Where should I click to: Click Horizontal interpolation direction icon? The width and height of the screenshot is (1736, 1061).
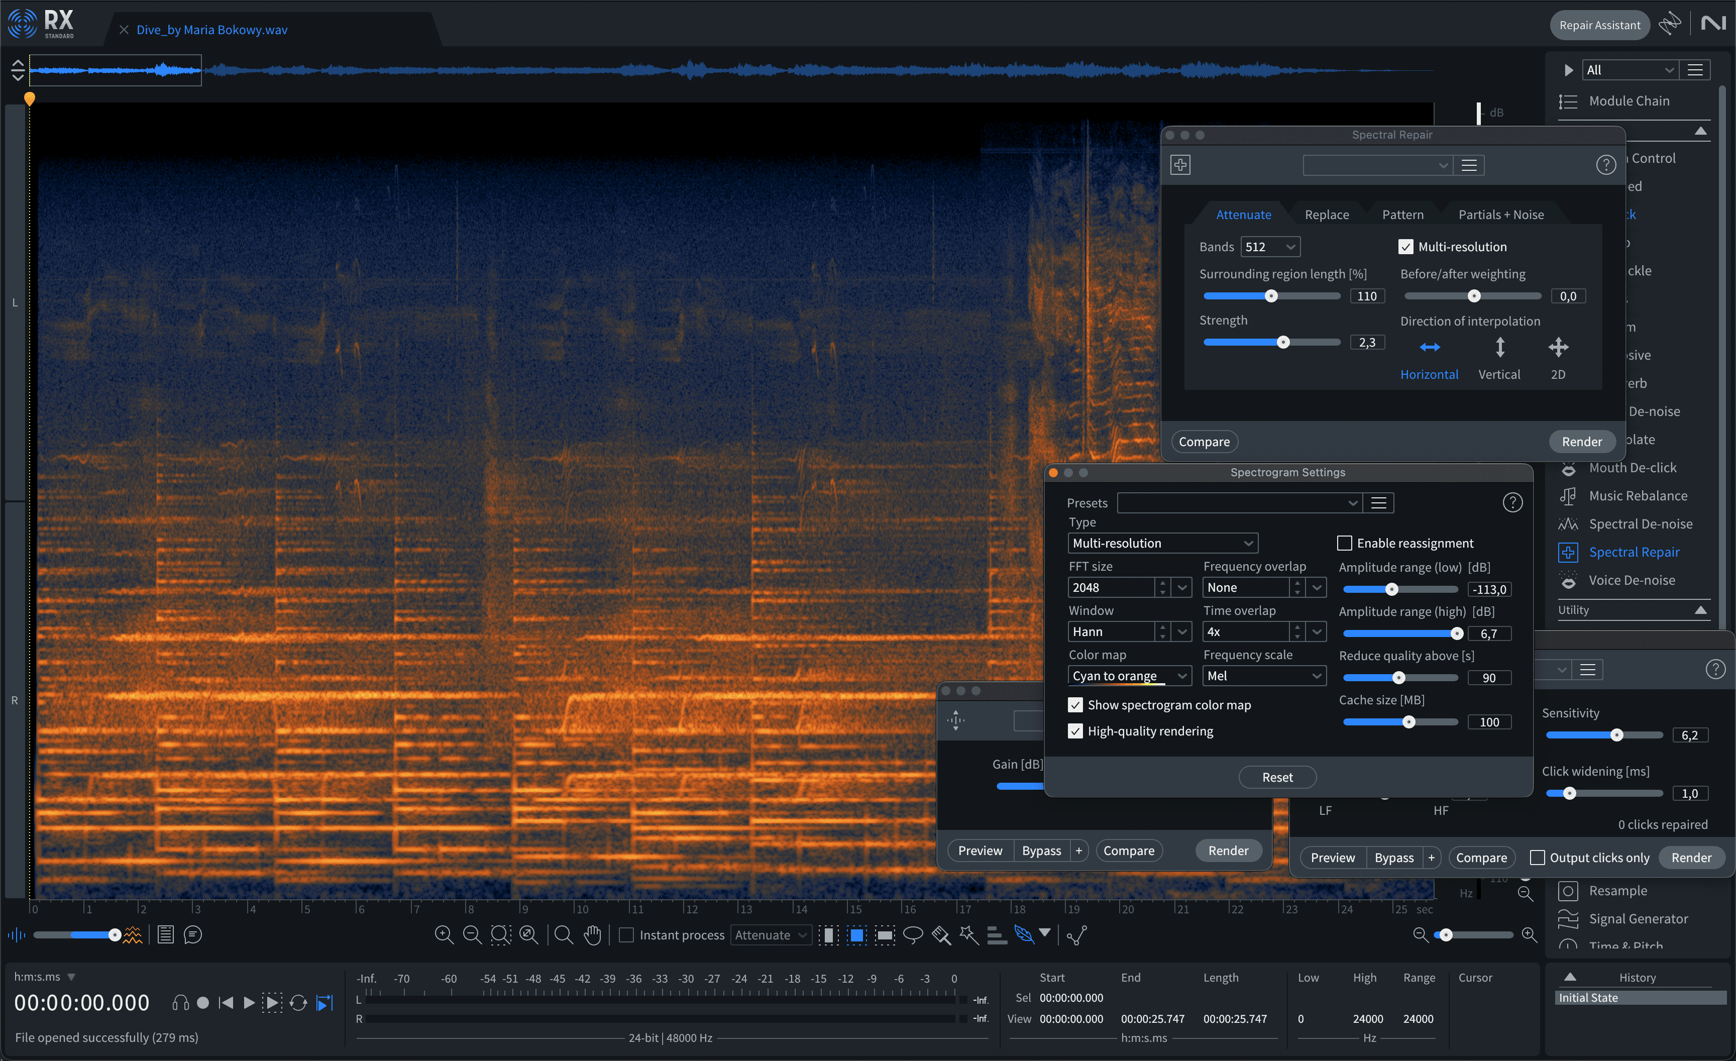tap(1429, 347)
